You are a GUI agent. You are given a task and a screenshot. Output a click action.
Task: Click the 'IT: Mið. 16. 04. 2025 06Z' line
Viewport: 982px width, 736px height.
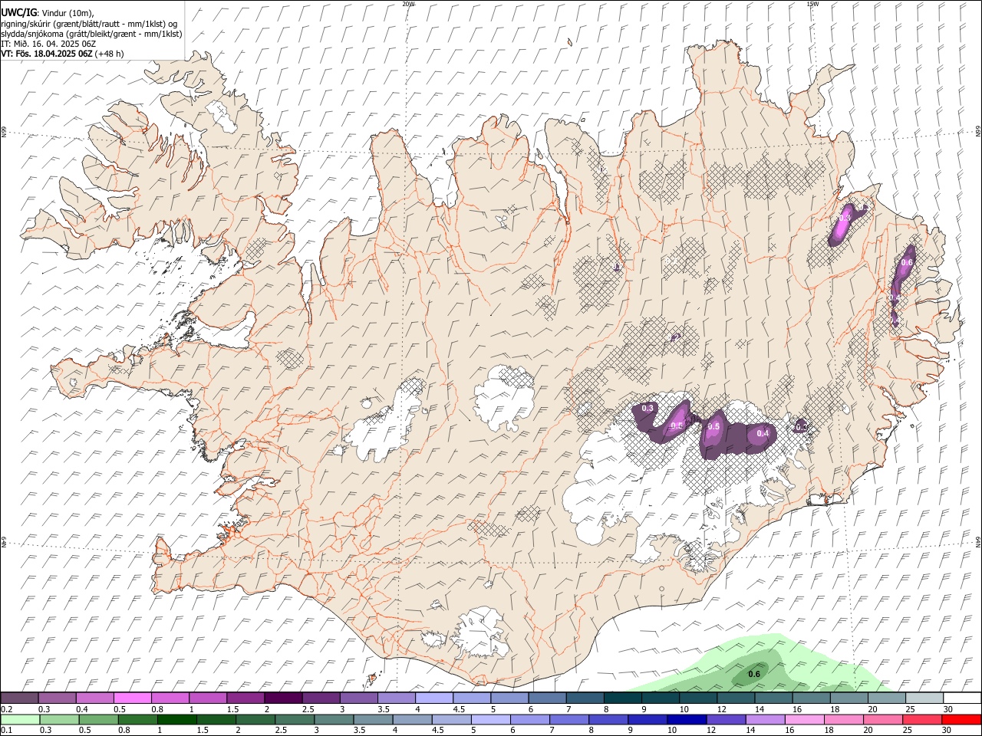point(48,44)
